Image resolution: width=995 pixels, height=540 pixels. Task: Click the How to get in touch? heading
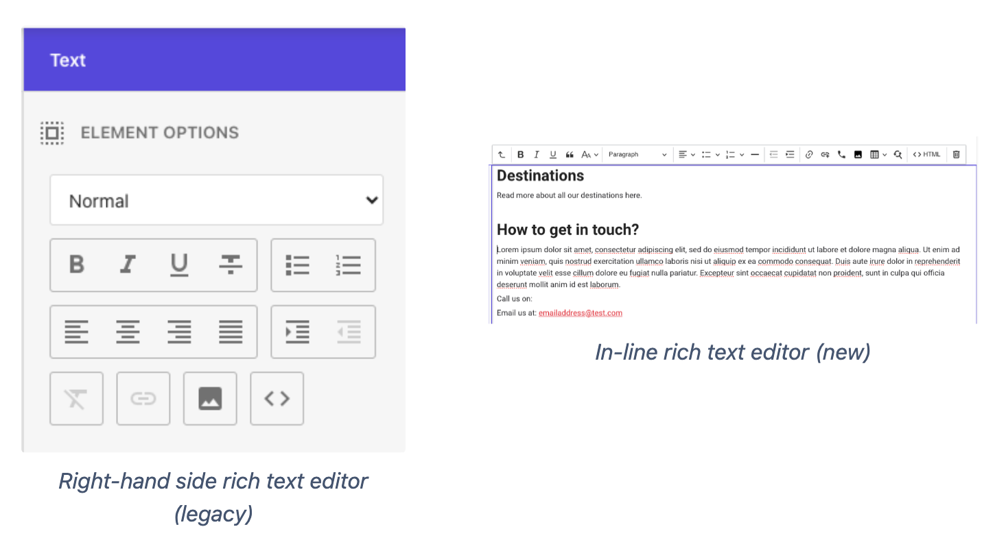567,230
